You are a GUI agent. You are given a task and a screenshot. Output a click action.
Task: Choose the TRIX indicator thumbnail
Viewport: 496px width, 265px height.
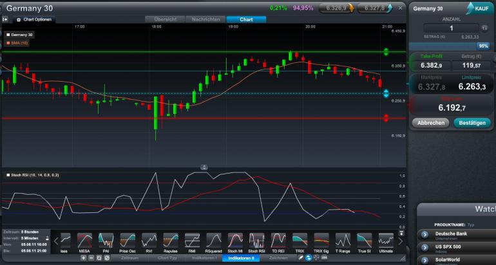[x=300, y=241]
